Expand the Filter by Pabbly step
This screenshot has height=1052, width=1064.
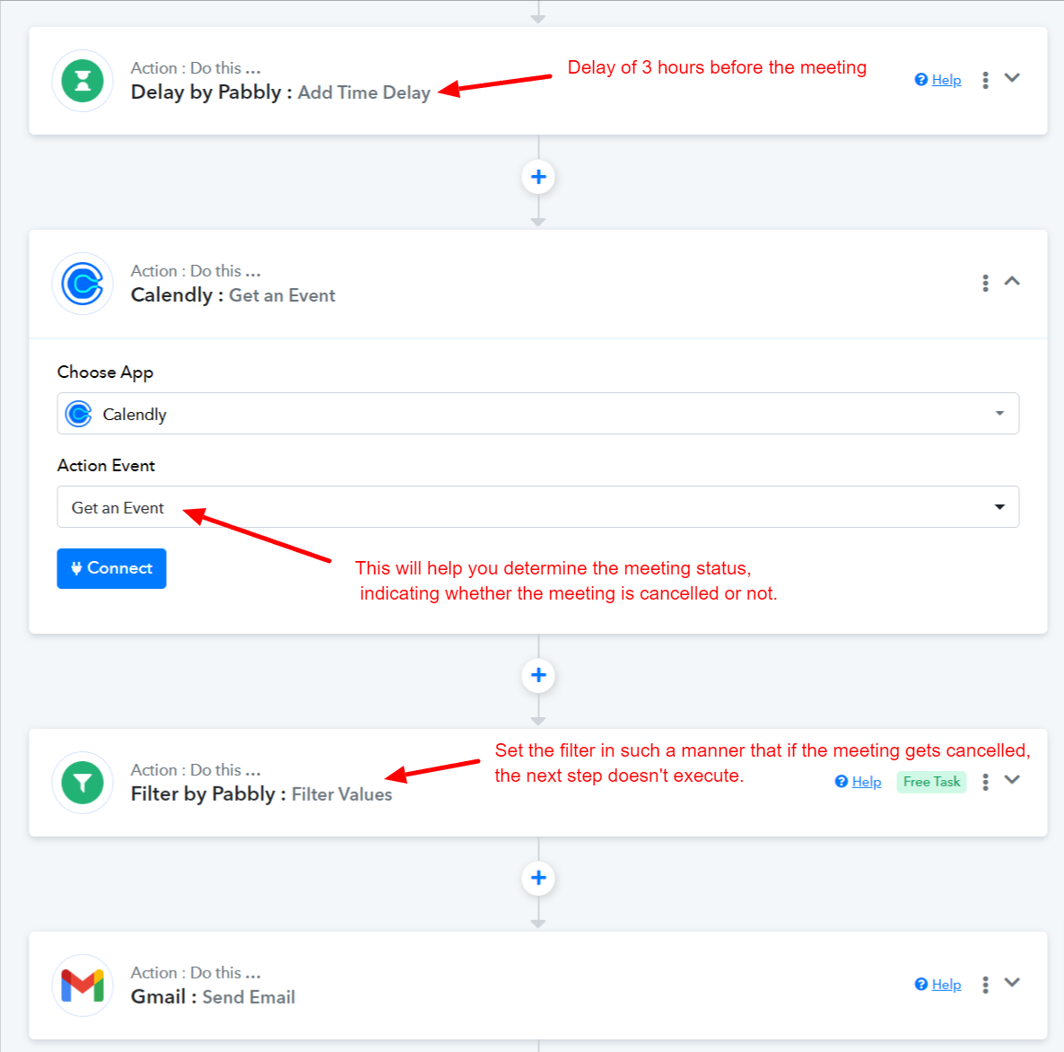[x=1012, y=780]
